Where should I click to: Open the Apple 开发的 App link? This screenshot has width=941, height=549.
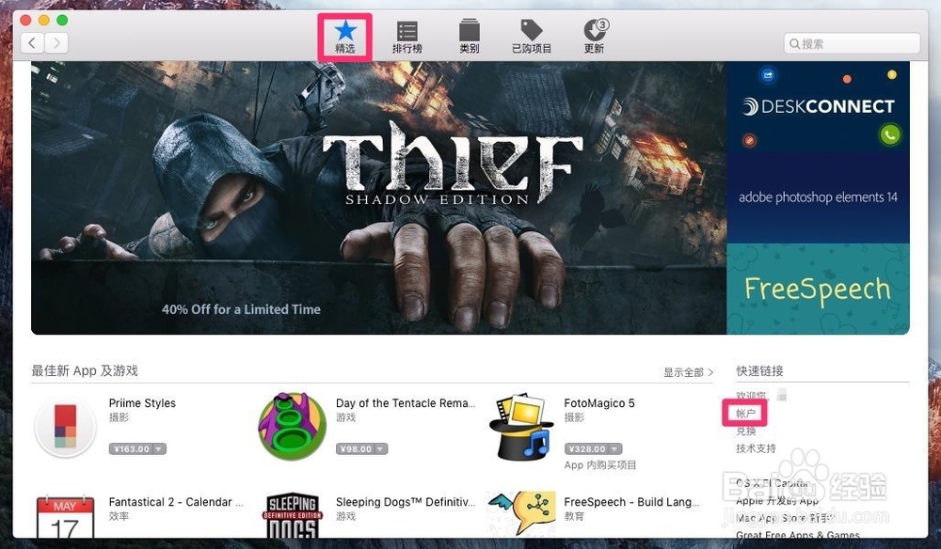click(777, 500)
